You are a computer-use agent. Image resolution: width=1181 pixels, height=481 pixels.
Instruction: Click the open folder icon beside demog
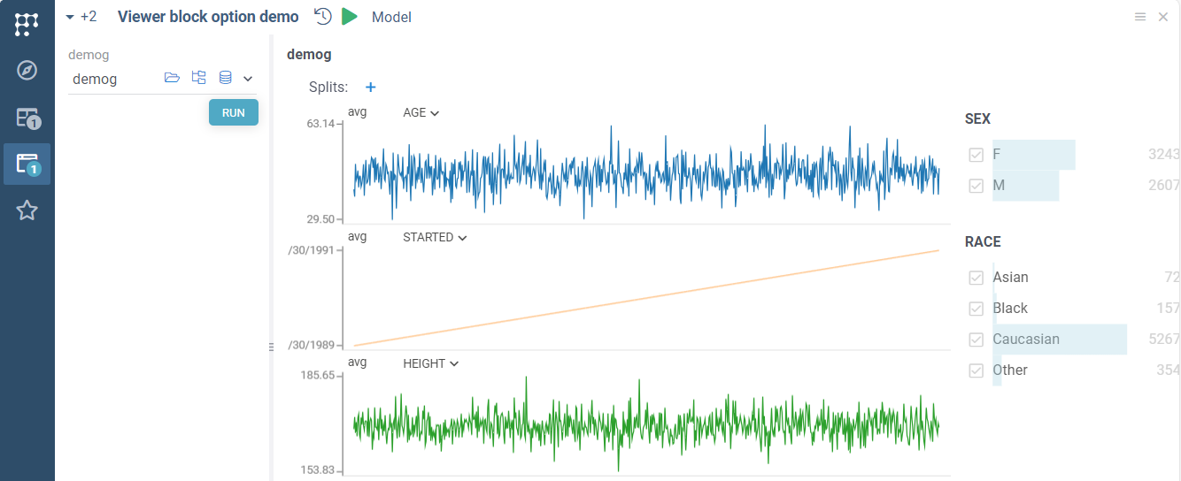pyautogui.click(x=172, y=79)
